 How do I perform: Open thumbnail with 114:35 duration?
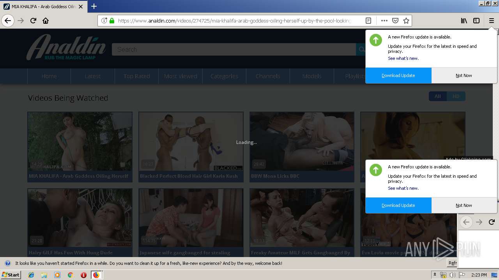click(x=191, y=218)
